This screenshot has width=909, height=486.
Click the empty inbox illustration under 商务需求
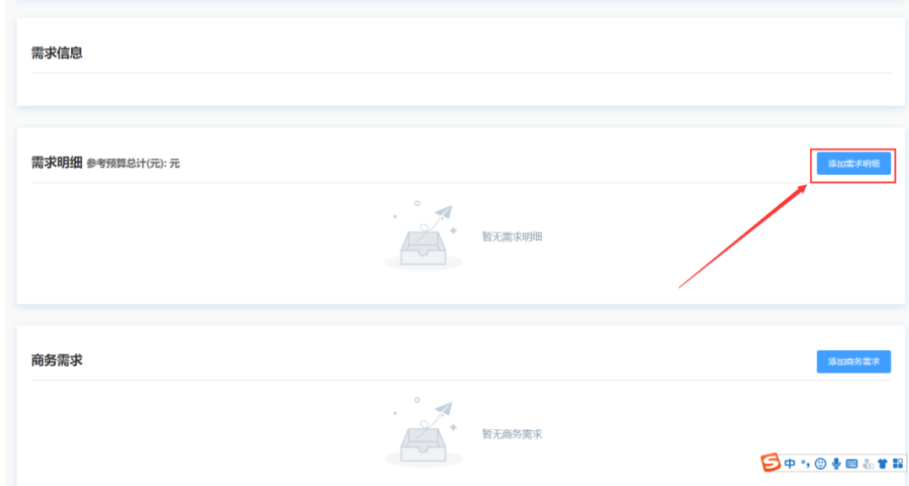tap(424, 433)
